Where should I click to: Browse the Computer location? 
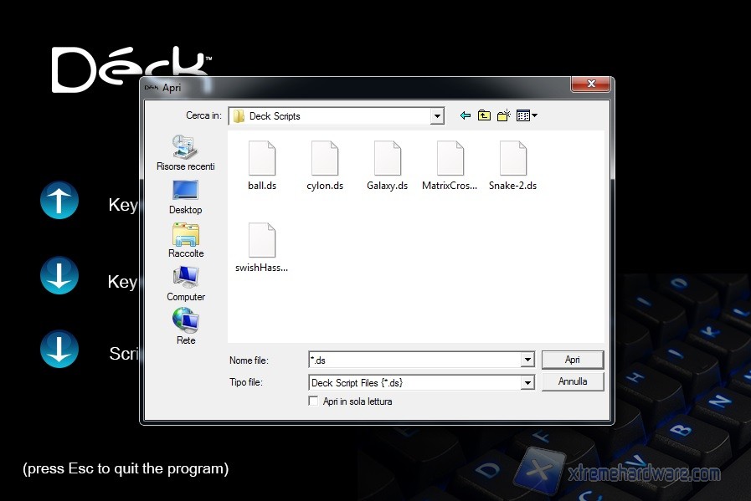pyautogui.click(x=186, y=283)
